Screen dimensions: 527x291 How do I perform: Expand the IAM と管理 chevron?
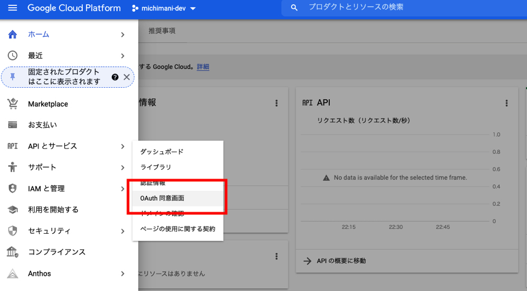coord(123,189)
